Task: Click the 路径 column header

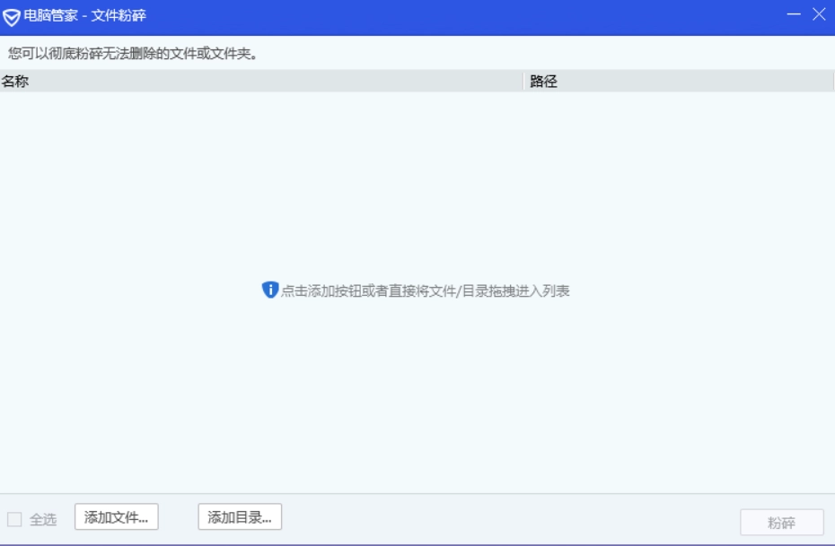Action: coord(679,82)
